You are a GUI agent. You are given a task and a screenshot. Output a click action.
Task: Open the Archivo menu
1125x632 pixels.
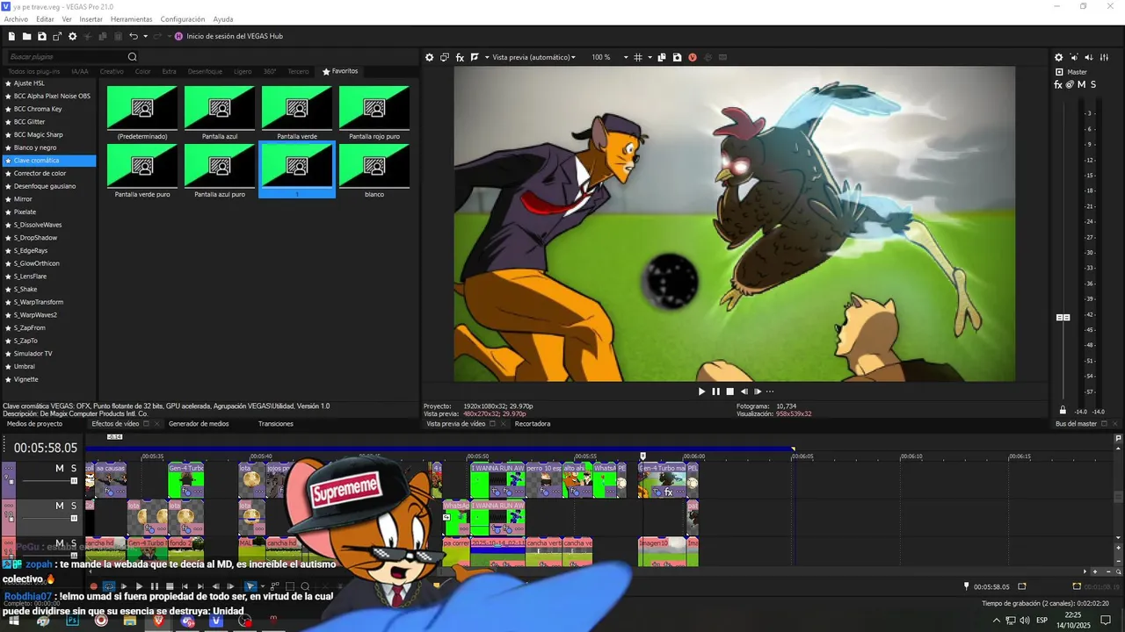coord(16,19)
